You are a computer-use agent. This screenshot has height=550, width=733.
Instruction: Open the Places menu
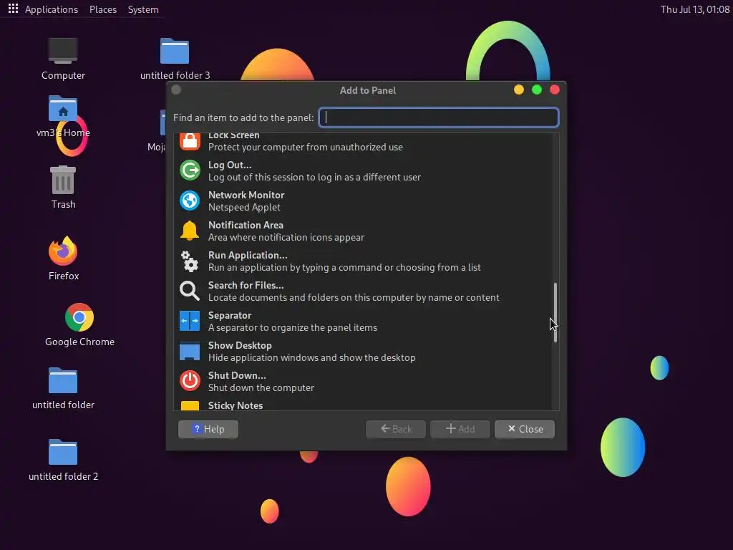coord(103,9)
